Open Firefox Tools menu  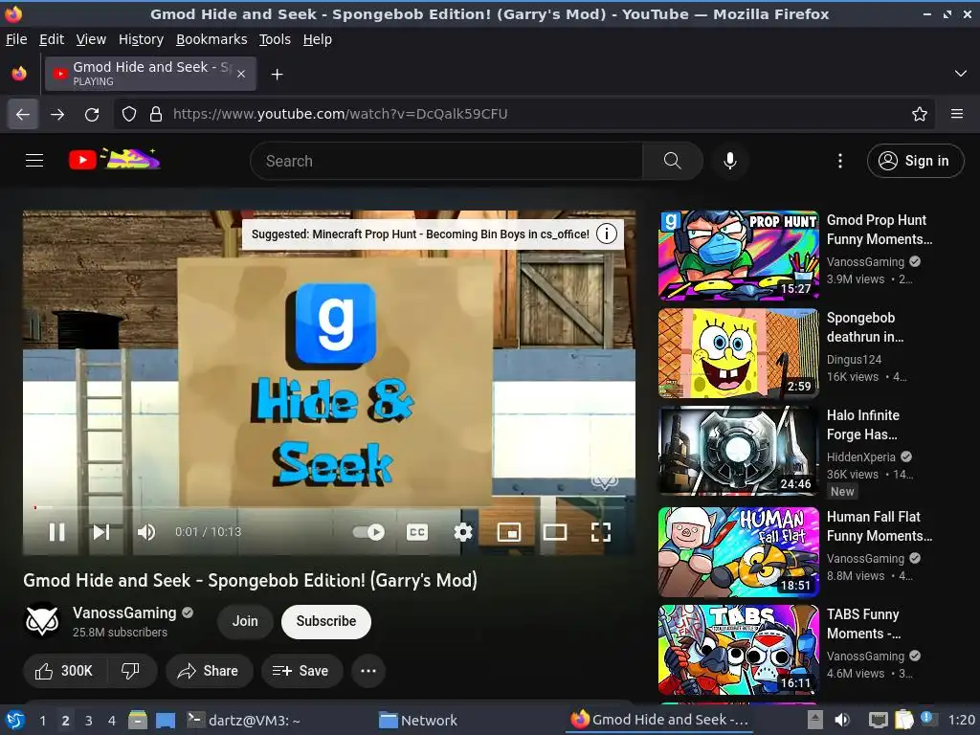[275, 38]
